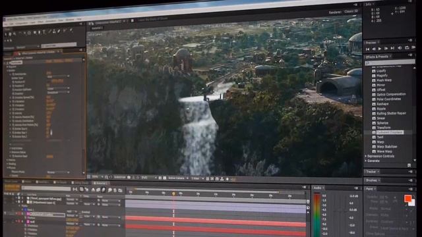Select the Warp Stabilizer effect

tap(387, 147)
